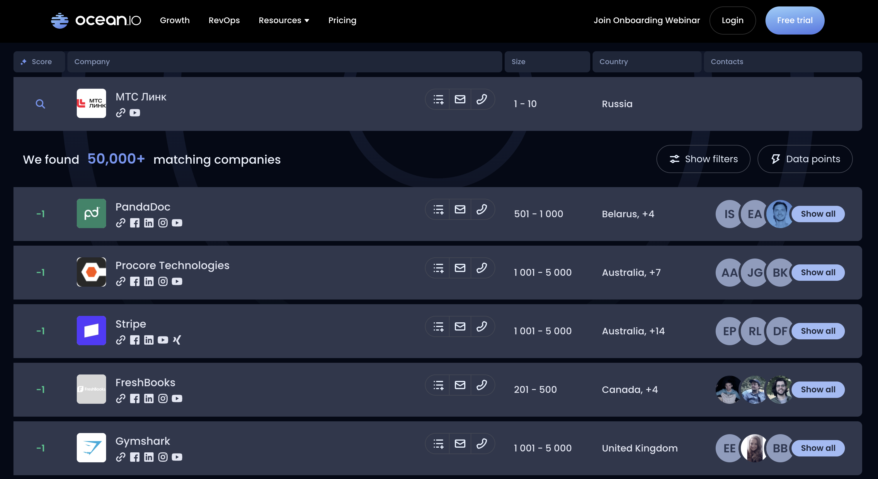878x479 pixels.
Task: Click the Free trial button
Action: point(794,20)
